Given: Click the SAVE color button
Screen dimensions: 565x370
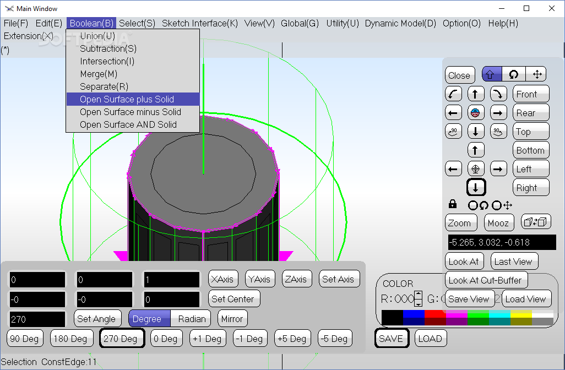Looking at the screenshot, I should [392, 338].
